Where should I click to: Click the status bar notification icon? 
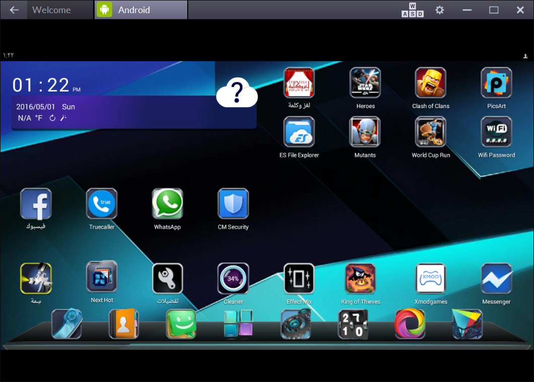click(525, 56)
